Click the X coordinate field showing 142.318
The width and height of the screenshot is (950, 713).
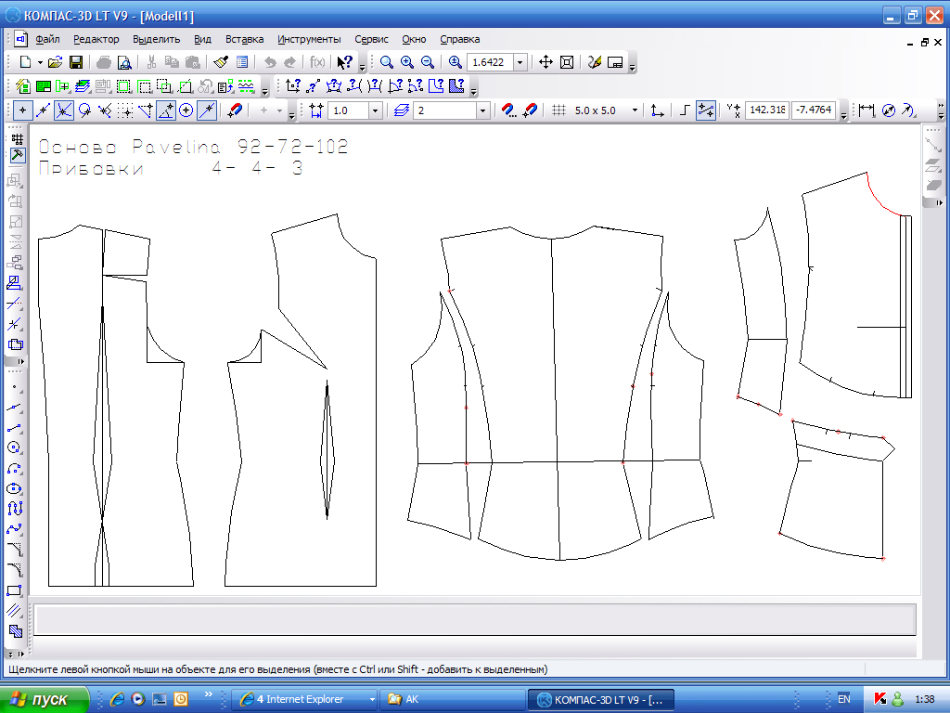[x=767, y=110]
